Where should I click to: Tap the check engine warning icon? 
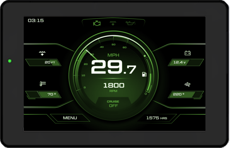point(97,23)
